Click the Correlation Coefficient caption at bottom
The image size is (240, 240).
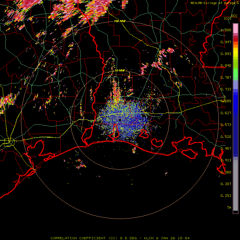pos(120,238)
